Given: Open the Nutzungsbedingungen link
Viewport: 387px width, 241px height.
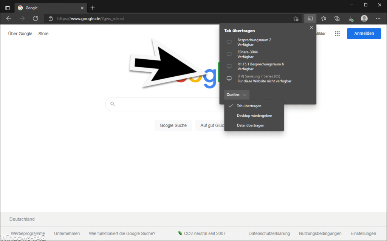Looking at the screenshot, I should (320, 233).
